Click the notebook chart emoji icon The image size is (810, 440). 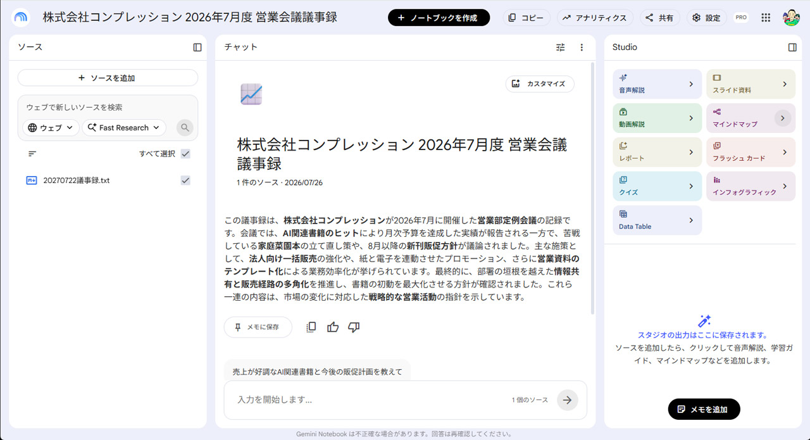(x=251, y=94)
